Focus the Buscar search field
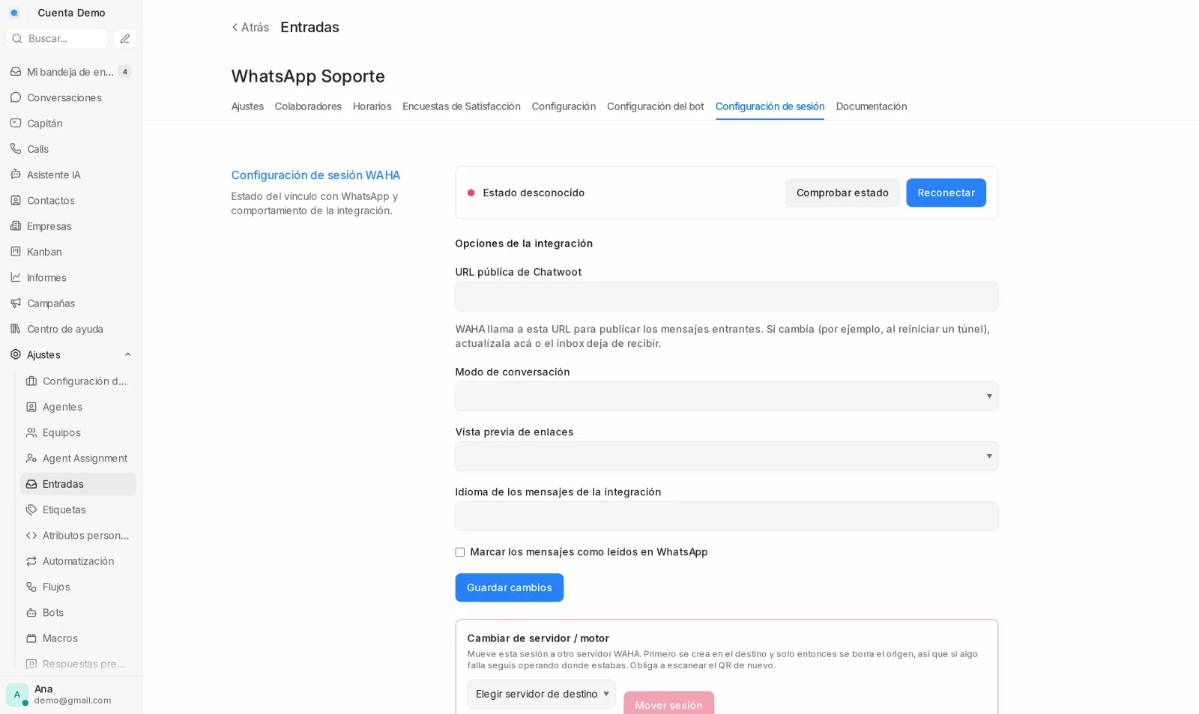The height and width of the screenshot is (714, 1199). tap(57, 38)
